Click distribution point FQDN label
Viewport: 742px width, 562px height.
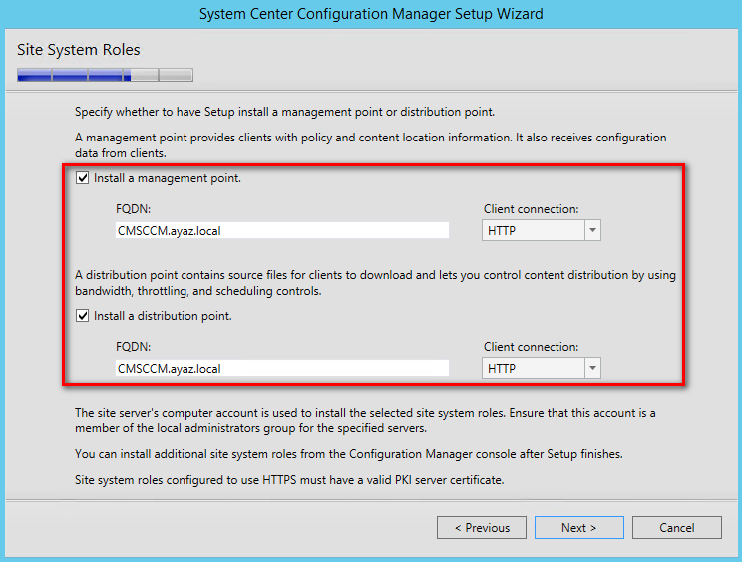(133, 347)
